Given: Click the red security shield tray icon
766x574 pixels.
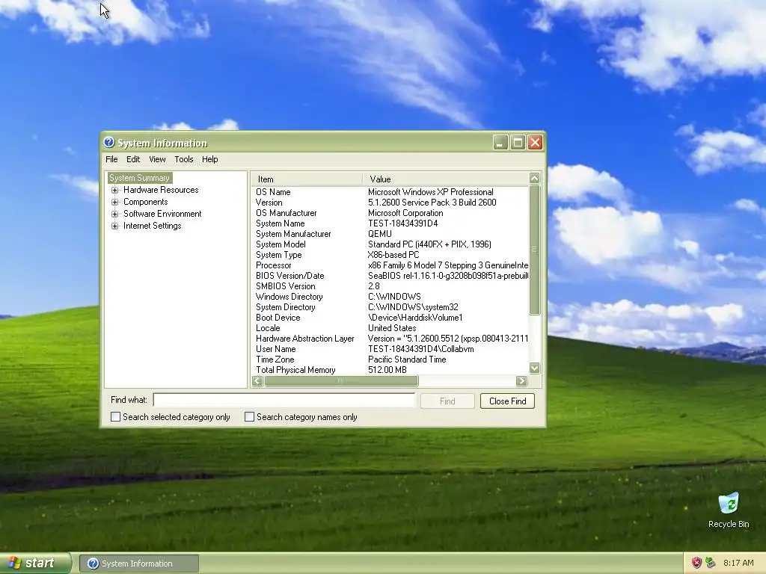Looking at the screenshot, I should (696, 563).
